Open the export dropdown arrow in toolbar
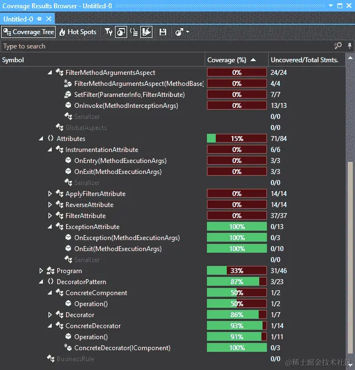Screen dimensions: 355x370 coord(188,31)
